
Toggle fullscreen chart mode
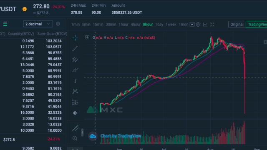click(x=212, y=25)
